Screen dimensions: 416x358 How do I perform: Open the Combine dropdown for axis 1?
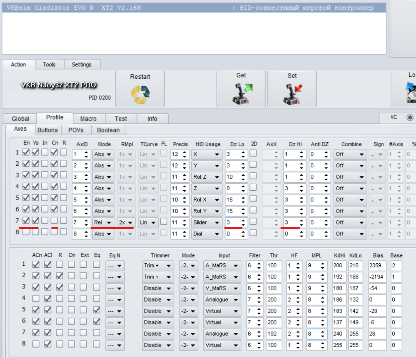pos(350,154)
